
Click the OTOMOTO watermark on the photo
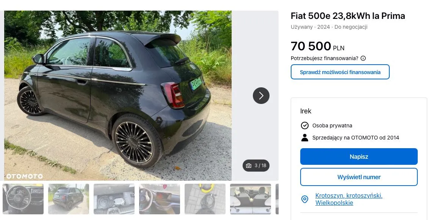tap(24, 176)
